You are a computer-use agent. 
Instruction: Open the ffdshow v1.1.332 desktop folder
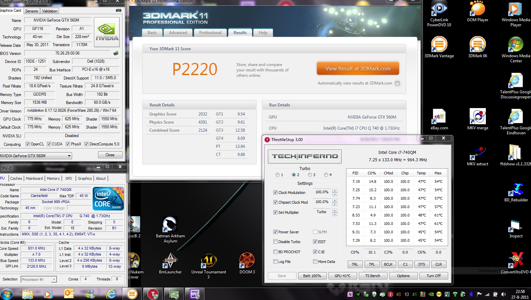(x=516, y=156)
